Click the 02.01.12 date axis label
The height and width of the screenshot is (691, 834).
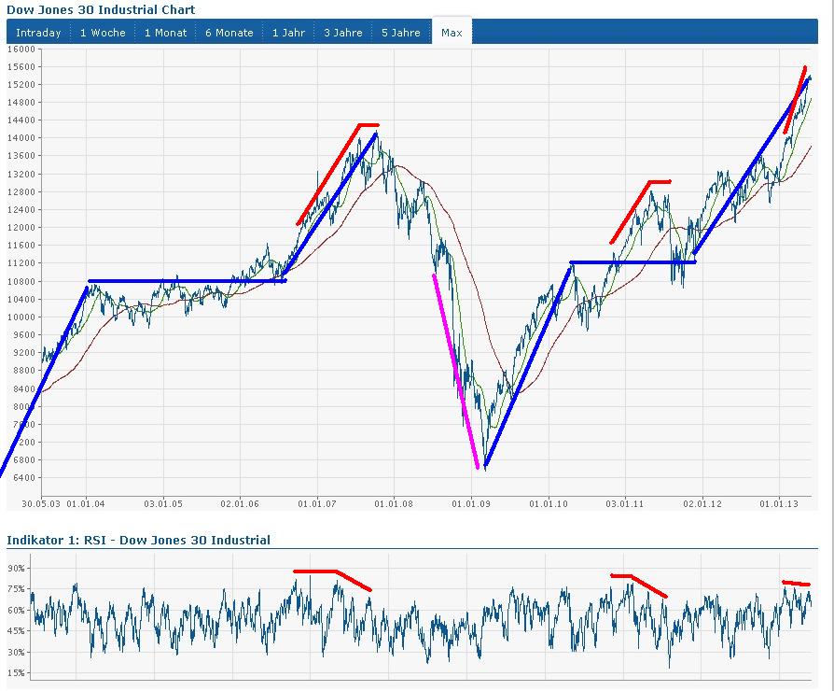pos(702,503)
